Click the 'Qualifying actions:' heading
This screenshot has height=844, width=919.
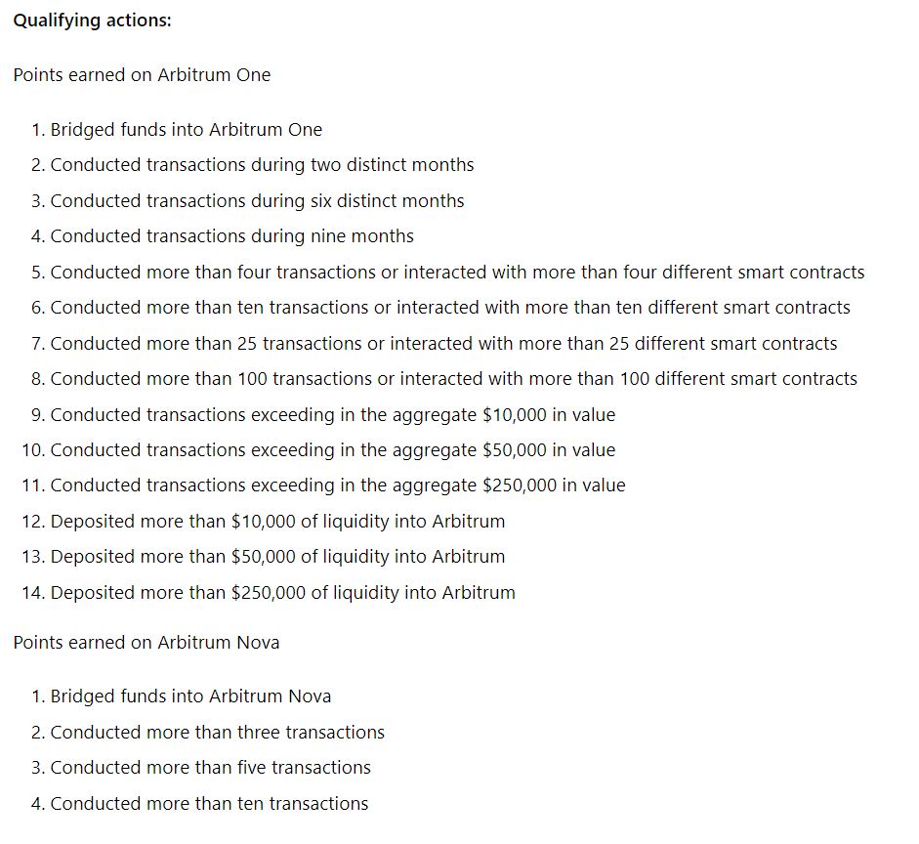[92, 21]
